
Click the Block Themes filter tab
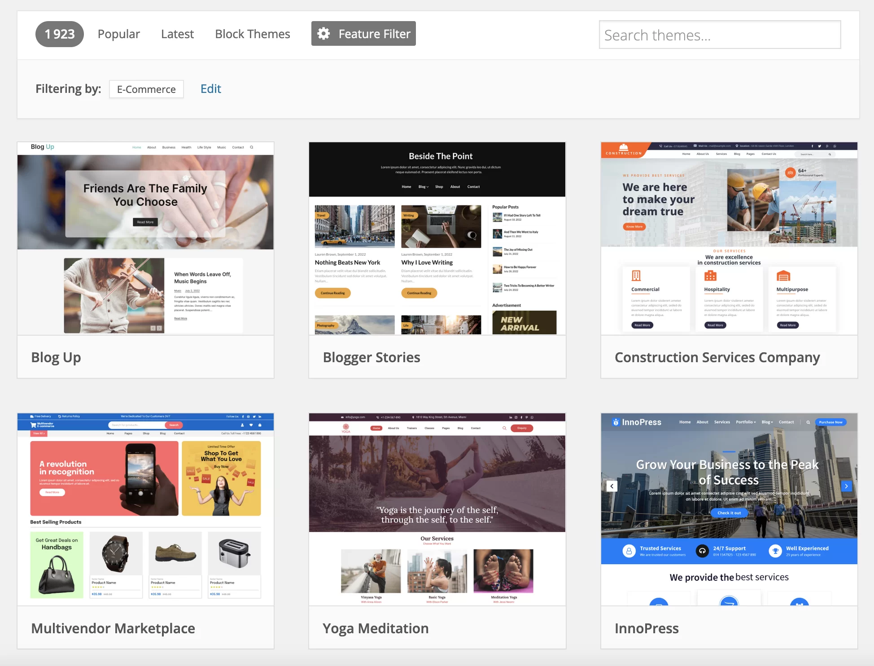coord(252,34)
